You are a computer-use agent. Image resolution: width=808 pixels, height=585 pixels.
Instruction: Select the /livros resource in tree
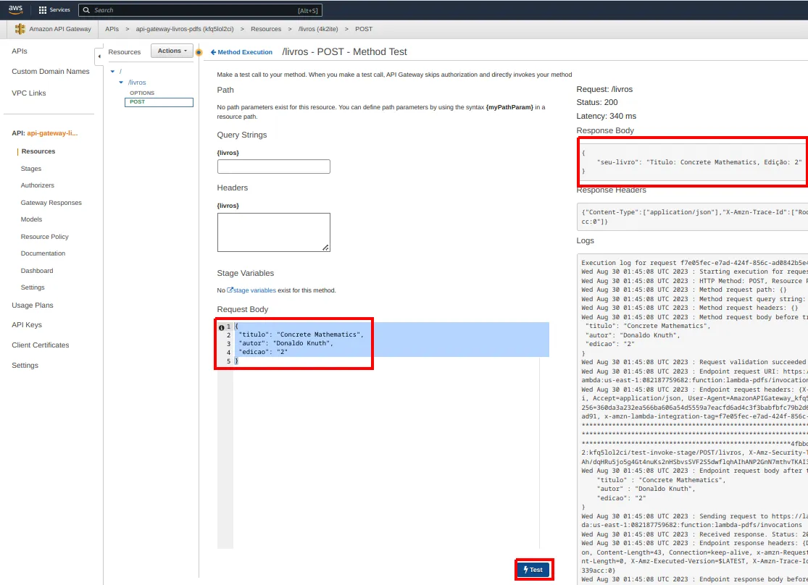point(137,83)
